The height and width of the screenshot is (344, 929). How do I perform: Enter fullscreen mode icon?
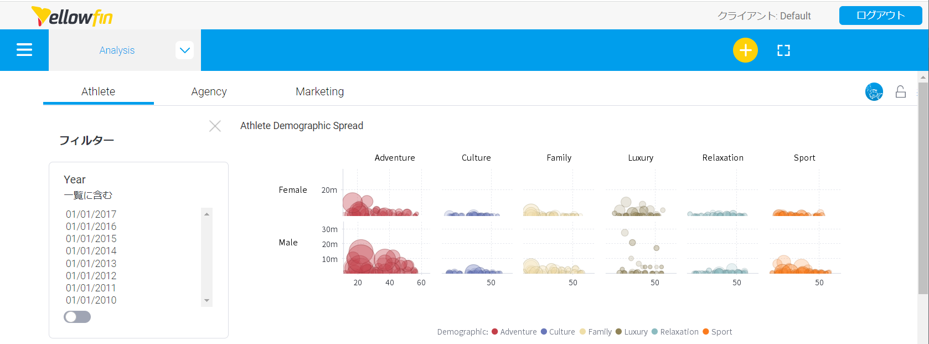click(x=783, y=50)
